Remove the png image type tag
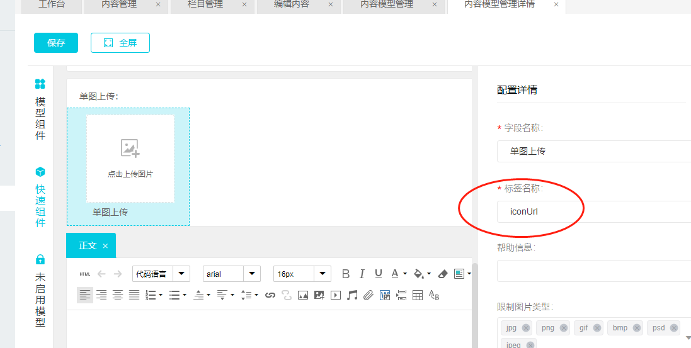The width and height of the screenshot is (691, 348). pos(564,328)
